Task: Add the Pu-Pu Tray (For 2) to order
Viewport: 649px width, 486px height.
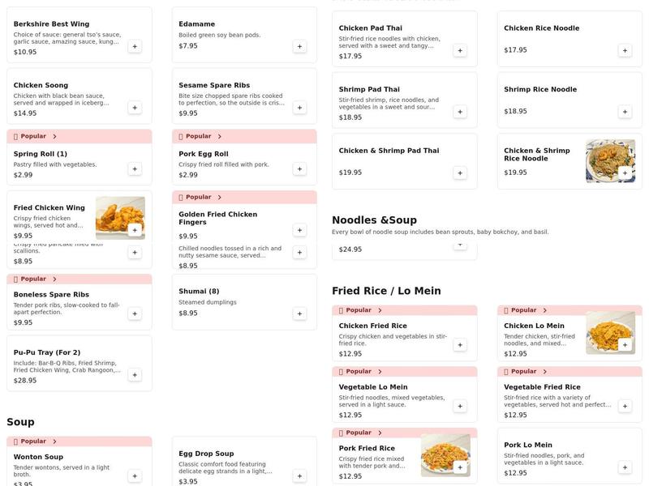Action: pyautogui.click(x=135, y=374)
